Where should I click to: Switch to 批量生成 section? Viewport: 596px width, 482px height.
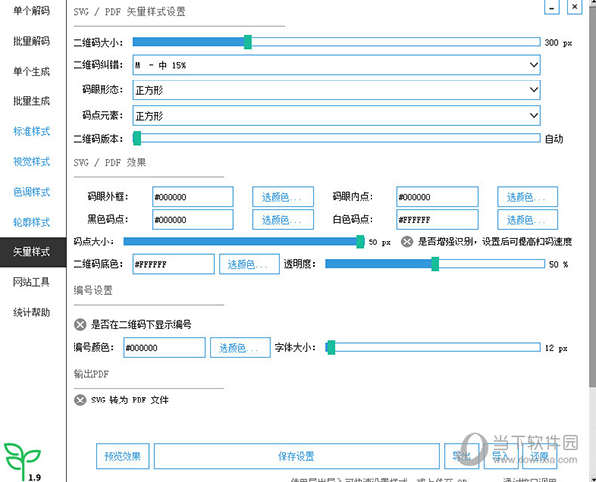tap(32, 101)
